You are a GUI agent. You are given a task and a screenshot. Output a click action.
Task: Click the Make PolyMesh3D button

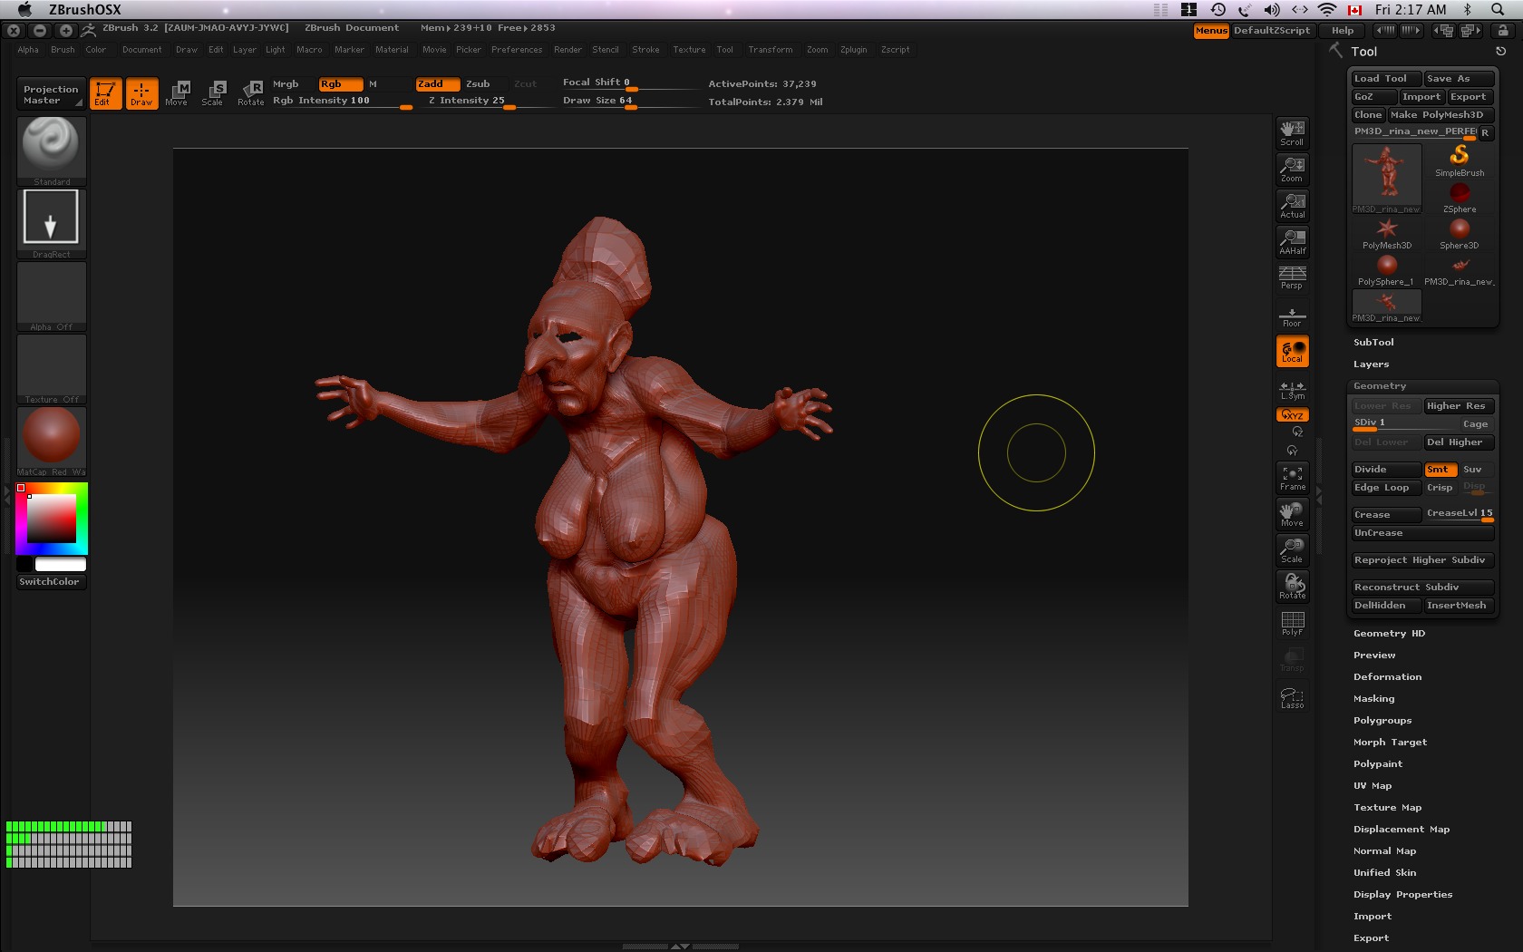click(x=1441, y=114)
